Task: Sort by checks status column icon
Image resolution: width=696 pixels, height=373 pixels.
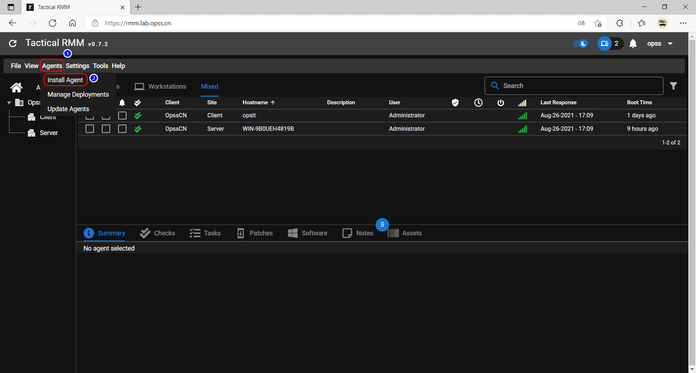Action: pyautogui.click(x=137, y=103)
